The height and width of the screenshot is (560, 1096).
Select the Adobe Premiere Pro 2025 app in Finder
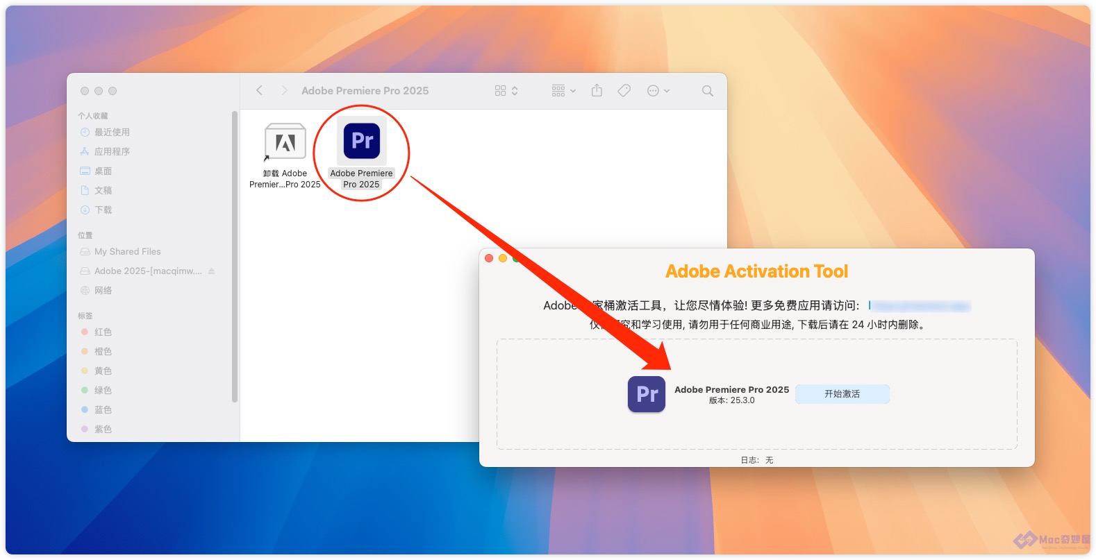(362, 153)
